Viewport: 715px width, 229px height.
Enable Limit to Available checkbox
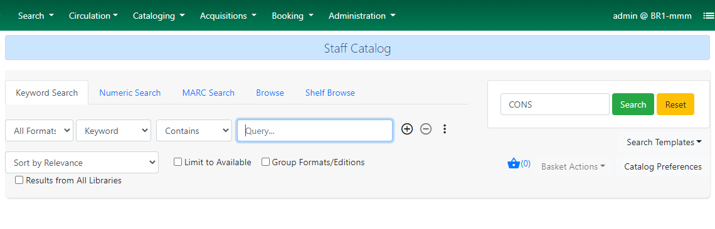click(x=178, y=162)
